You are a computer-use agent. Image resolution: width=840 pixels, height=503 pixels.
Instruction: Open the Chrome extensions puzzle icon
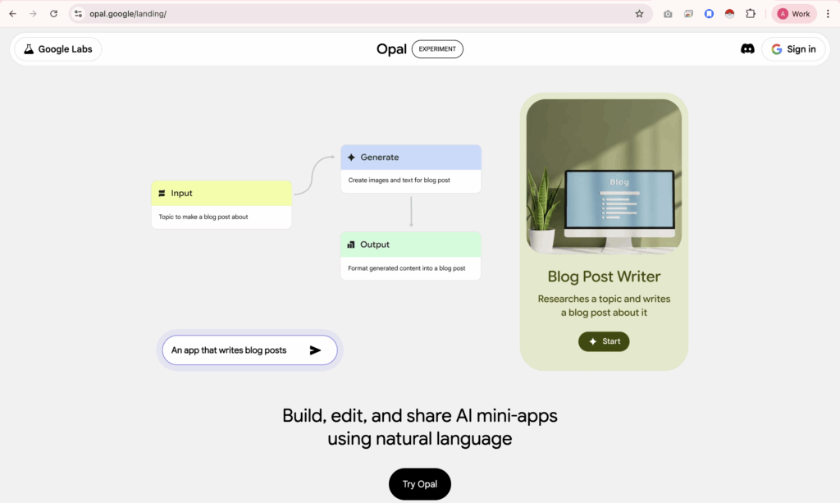[x=750, y=13]
